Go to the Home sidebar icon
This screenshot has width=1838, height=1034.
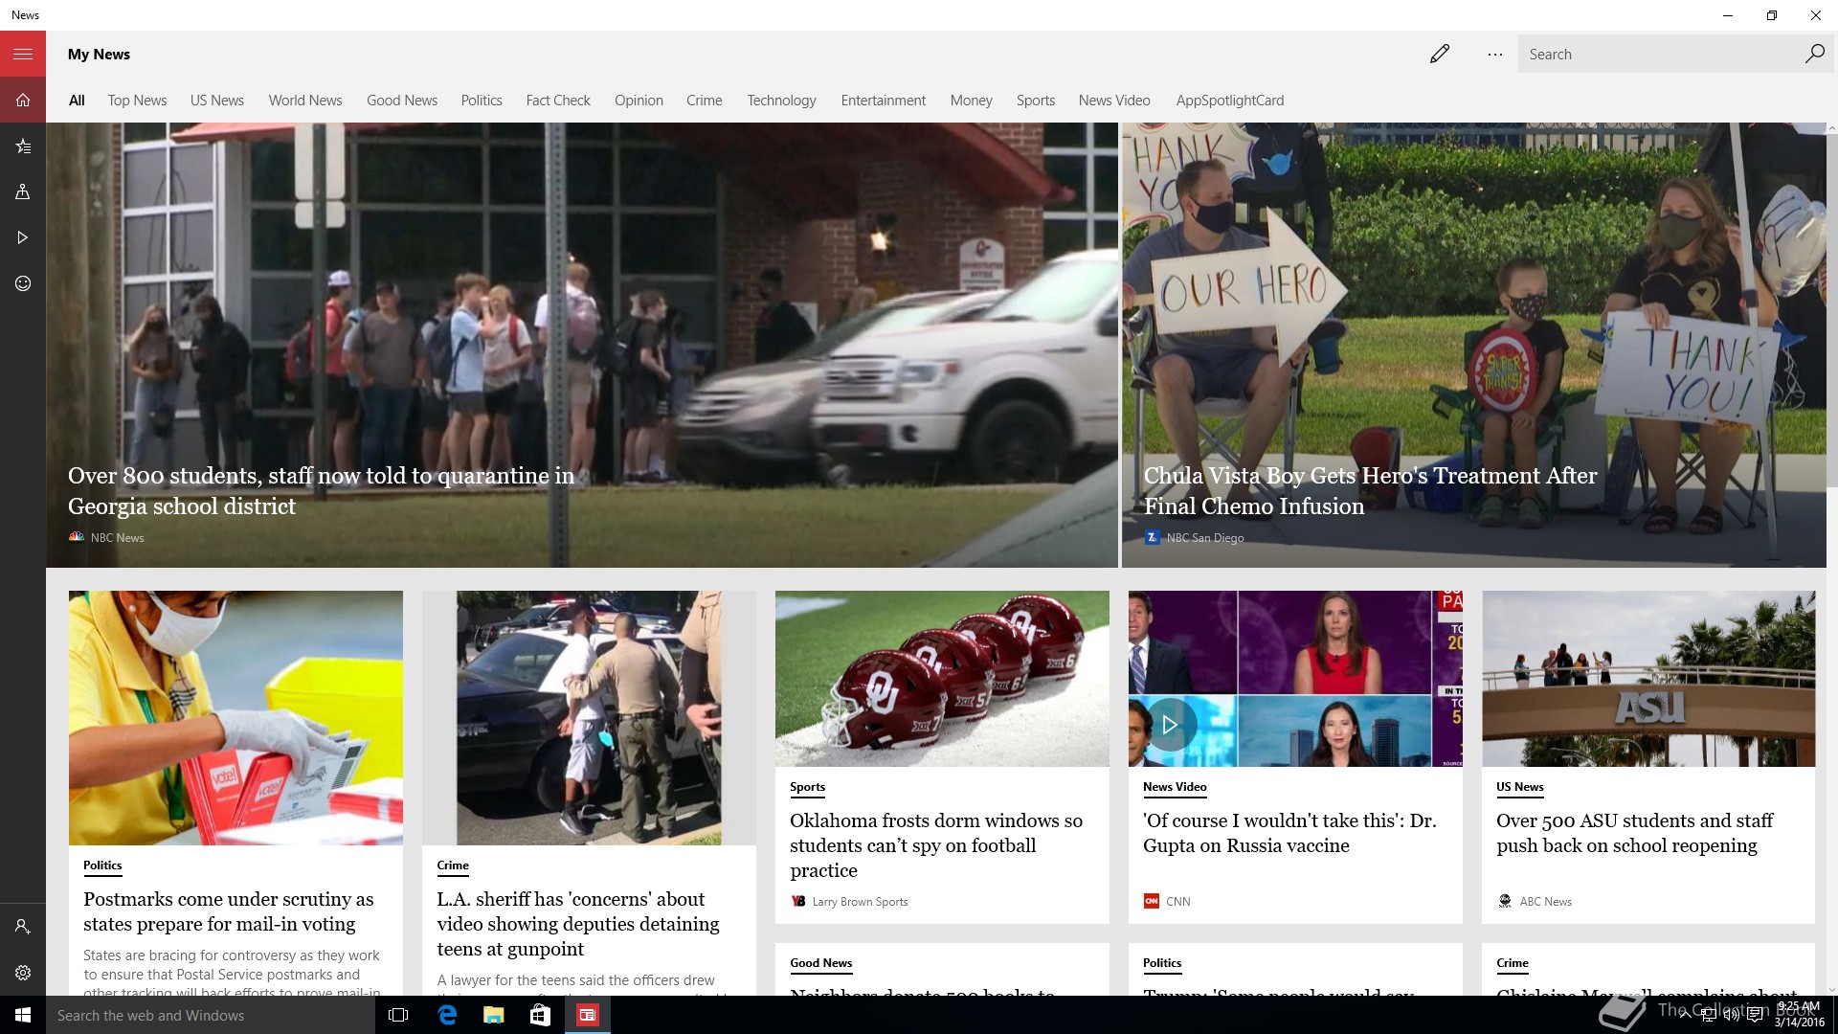pyautogui.click(x=23, y=100)
